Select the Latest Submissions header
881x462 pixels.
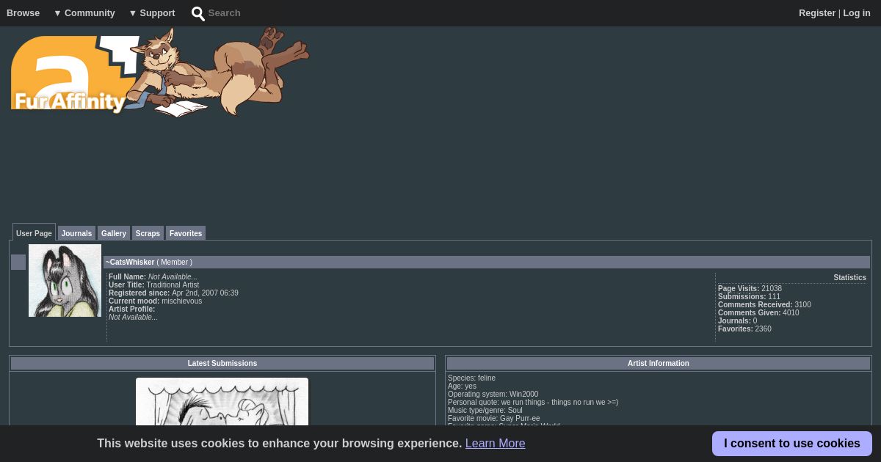click(x=222, y=363)
